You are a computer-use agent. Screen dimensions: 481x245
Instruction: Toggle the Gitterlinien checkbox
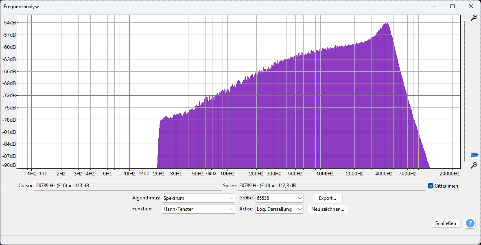[x=431, y=186]
